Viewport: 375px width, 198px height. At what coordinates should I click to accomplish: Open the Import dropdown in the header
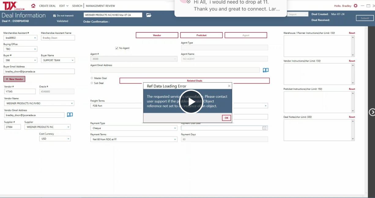click(297, 14)
